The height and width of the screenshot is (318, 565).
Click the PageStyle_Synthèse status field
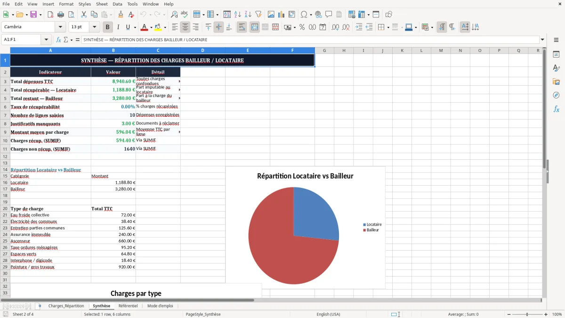(203, 314)
